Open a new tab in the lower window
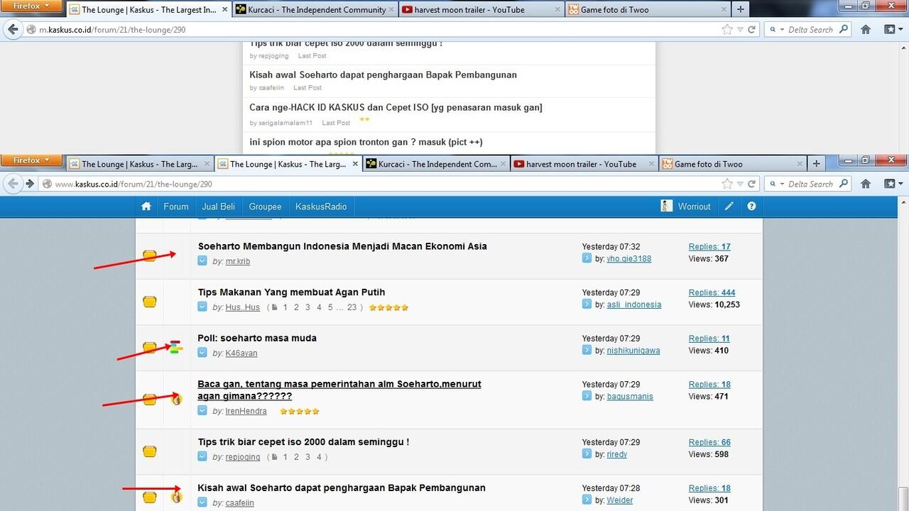 [816, 164]
